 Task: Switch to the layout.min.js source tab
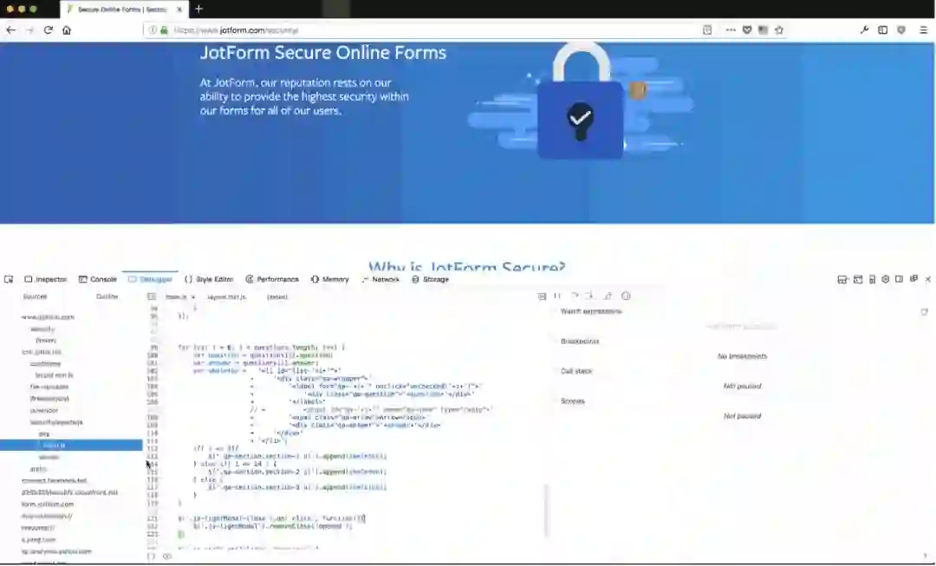tap(227, 296)
